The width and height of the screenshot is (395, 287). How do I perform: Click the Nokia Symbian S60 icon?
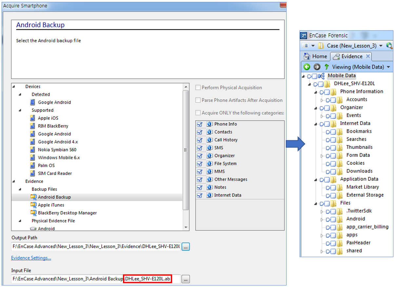[x=32, y=150]
